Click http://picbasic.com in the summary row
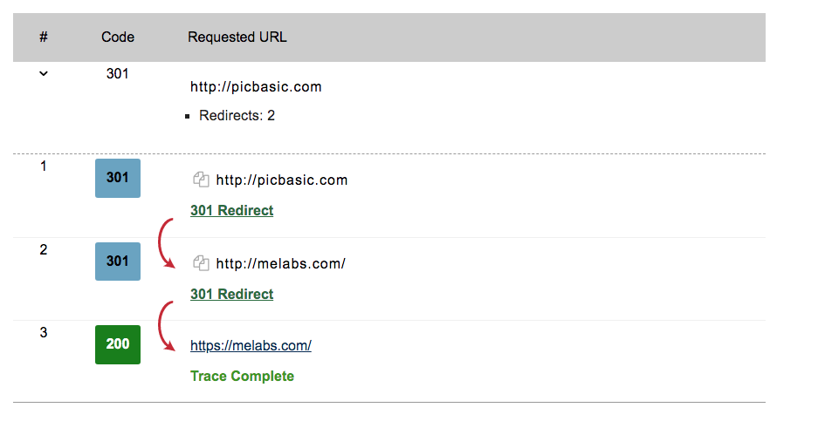This screenshot has width=818, height=428. [x=256, y=87]
